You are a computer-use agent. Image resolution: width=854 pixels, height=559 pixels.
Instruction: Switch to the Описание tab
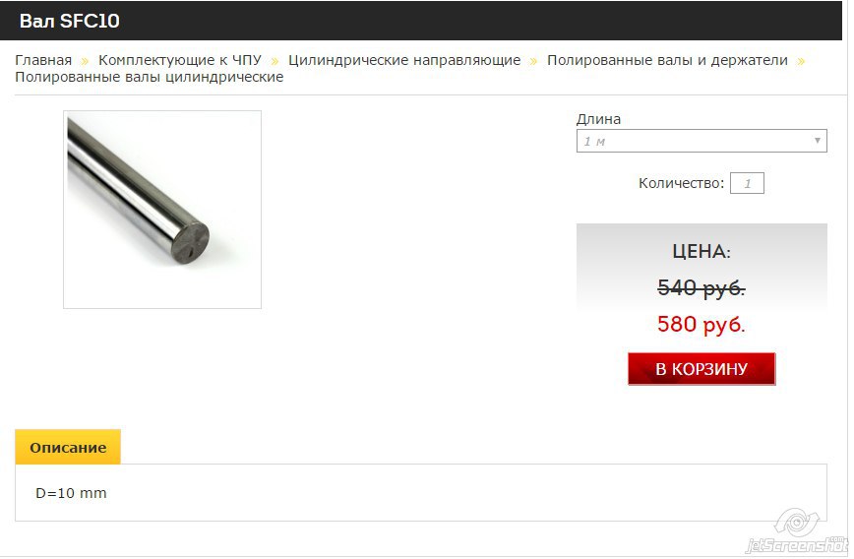[68, 448]
